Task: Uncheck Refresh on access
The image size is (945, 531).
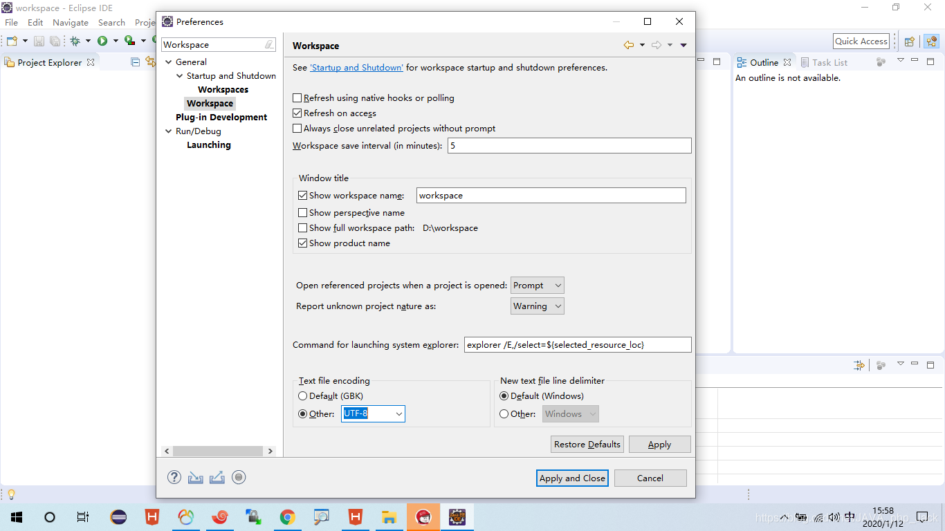Action: [297, 113]
